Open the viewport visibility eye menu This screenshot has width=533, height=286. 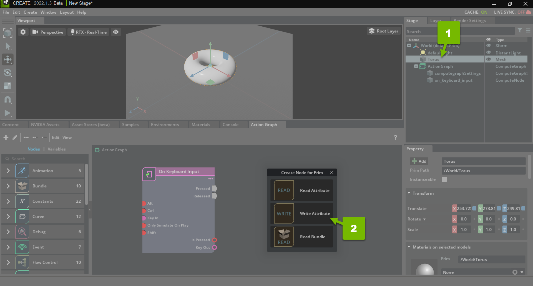116,32
